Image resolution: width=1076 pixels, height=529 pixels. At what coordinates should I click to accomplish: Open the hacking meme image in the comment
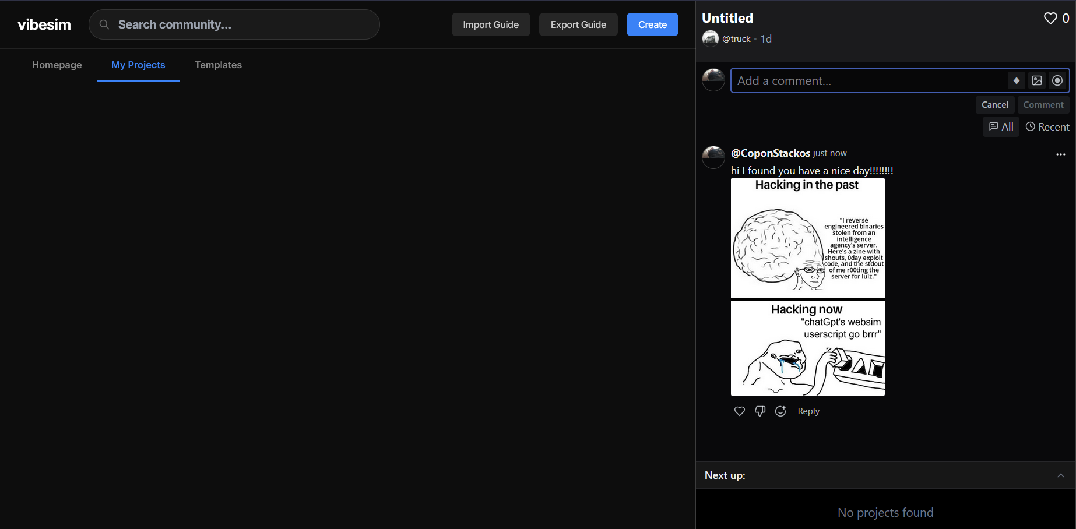(x=807, y=287)
